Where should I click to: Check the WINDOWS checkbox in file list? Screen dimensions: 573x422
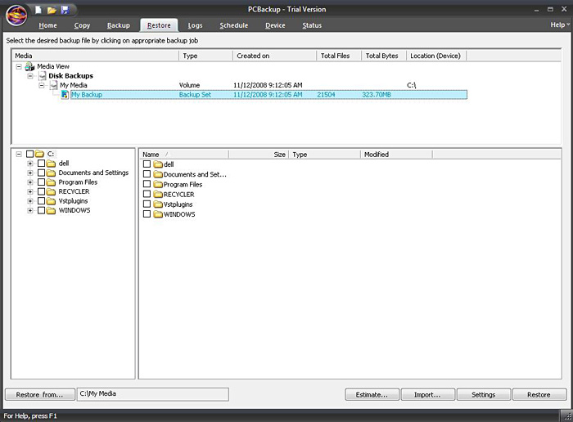tap(147, 214)
